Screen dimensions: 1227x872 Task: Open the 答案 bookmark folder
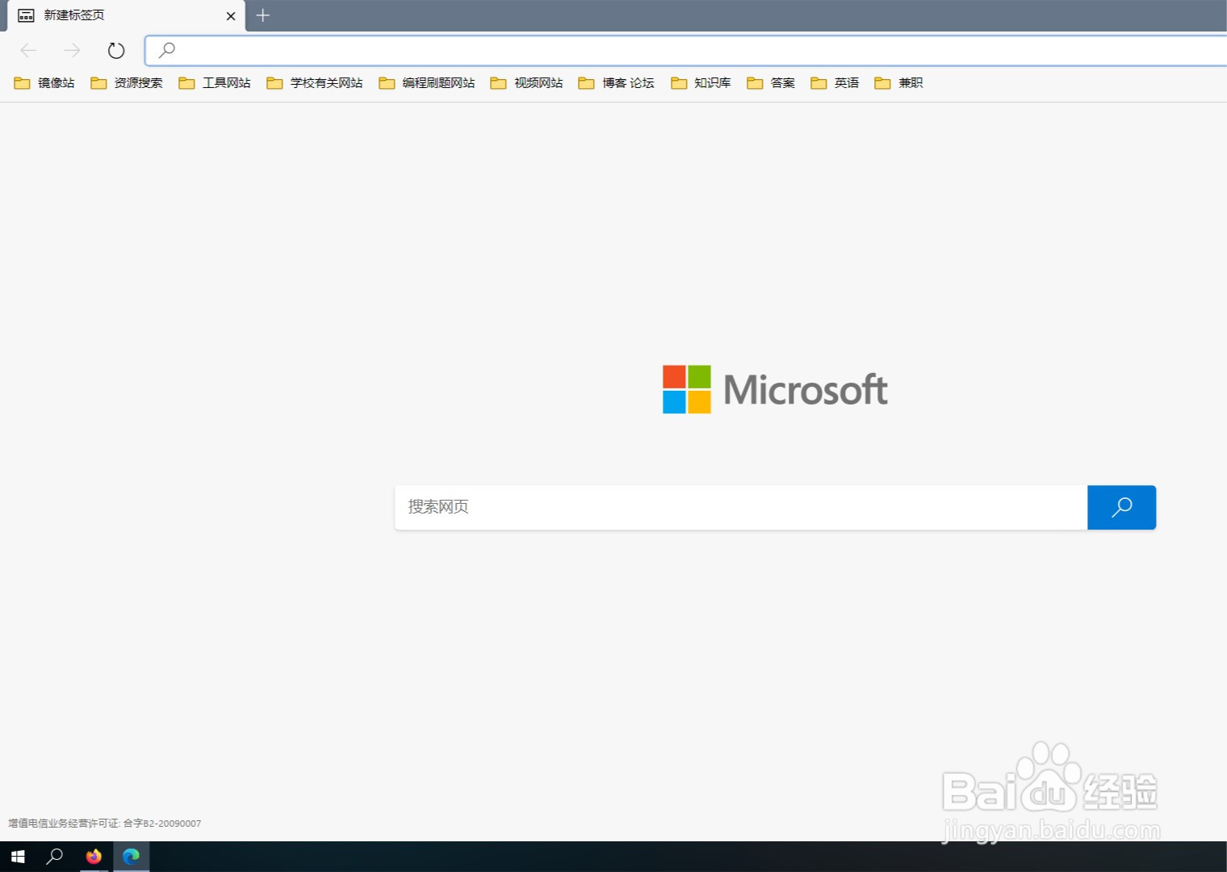[x=771, y=83]
